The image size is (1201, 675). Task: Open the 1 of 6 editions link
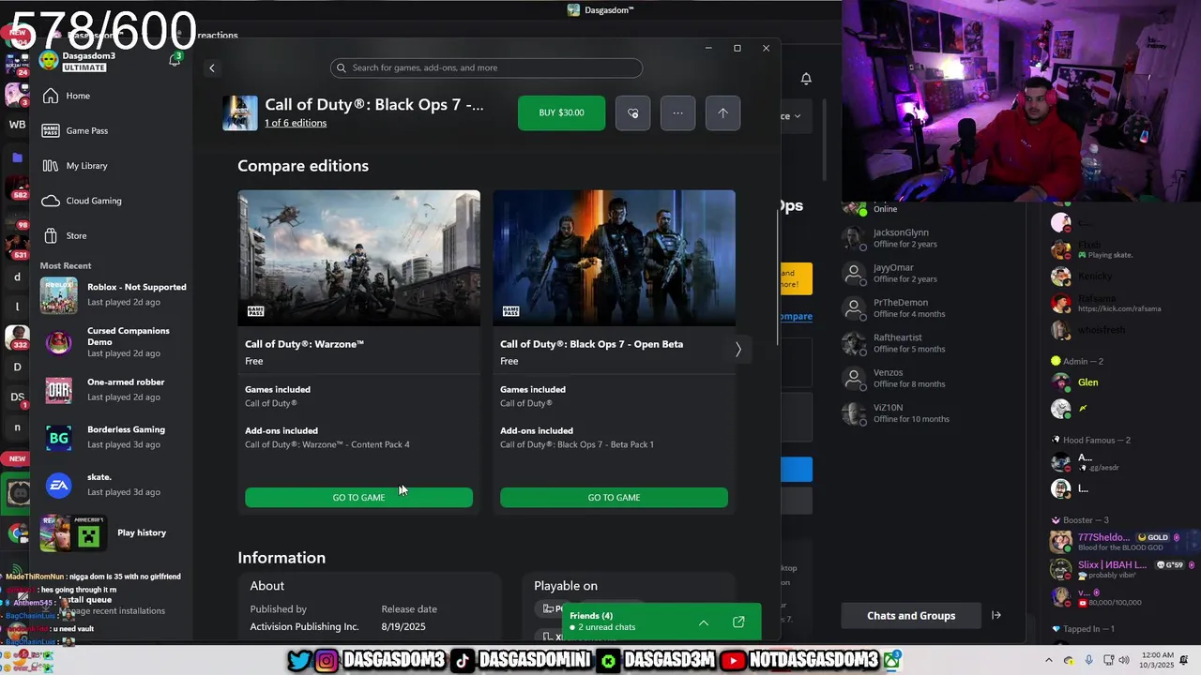[x=296, y=123]
